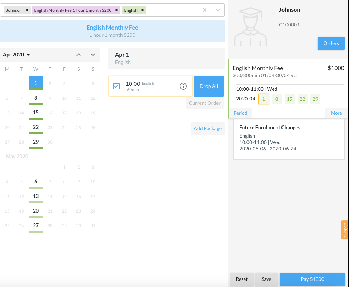Image resolution: width=349 pixels, height=287 pixels.
Task: Open the orange Support side tab
Action: click(345, 230)
